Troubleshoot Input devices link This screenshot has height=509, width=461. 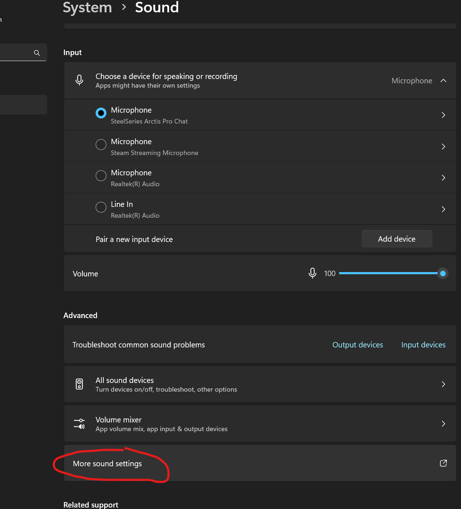coord(423,345)
